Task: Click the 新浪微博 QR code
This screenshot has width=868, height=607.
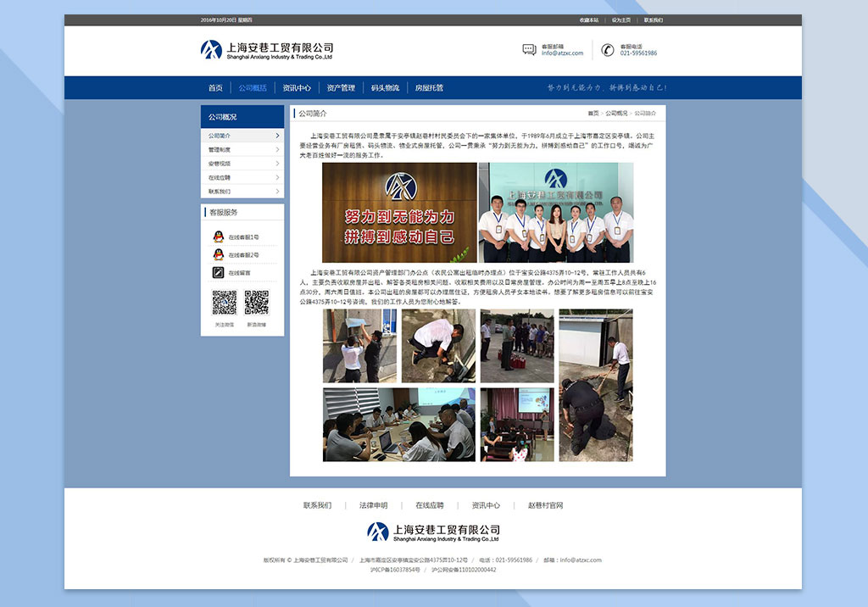Action: (256, 303)
